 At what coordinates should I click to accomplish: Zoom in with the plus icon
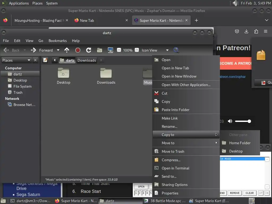pos(137,50)
